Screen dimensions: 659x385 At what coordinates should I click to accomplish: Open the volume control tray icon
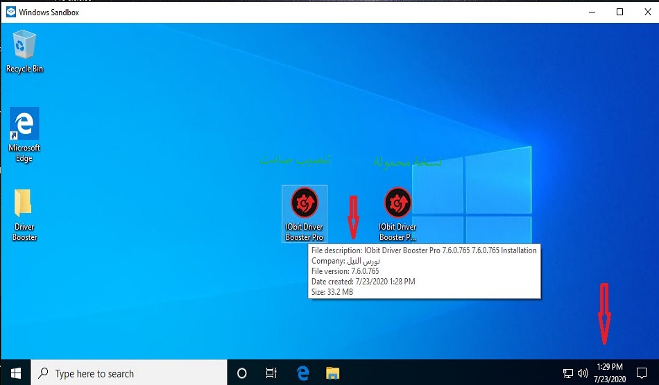pos(583,374)
